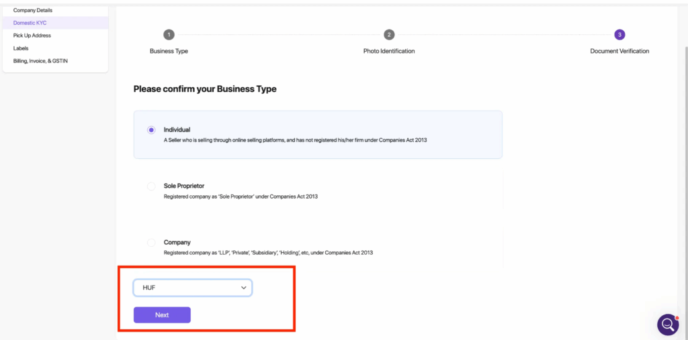
Task: Click the Business Type step label
Action: [x=169, y=51]
